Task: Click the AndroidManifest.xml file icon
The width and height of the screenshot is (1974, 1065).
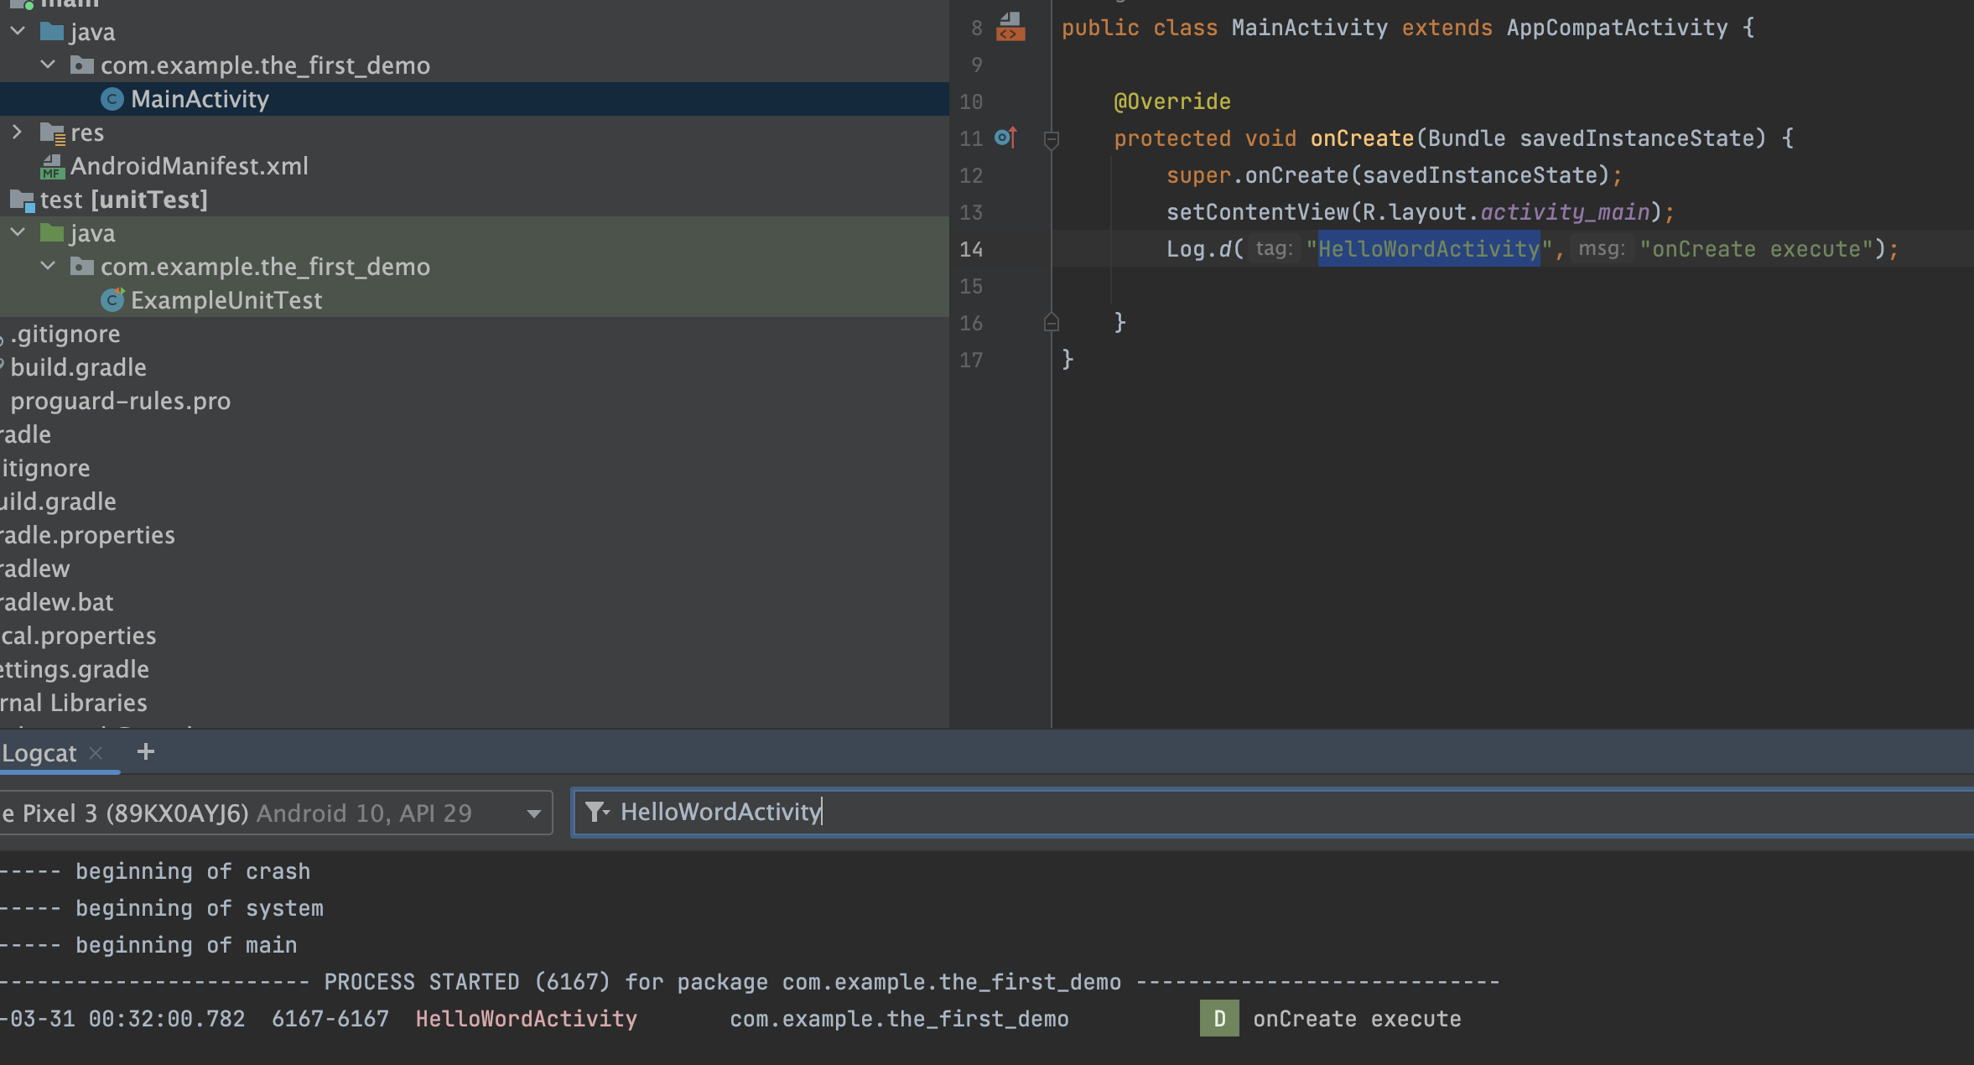Action: (x=52, y=166)
